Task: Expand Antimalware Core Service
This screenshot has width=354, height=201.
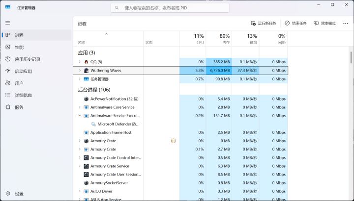Action: (x=80, y=107)
